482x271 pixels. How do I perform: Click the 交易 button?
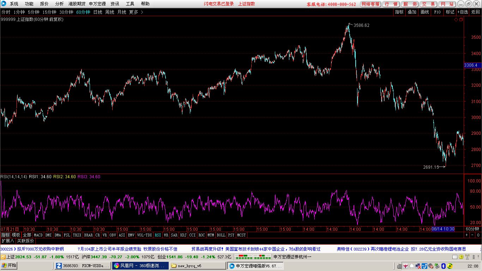point(428,4)
